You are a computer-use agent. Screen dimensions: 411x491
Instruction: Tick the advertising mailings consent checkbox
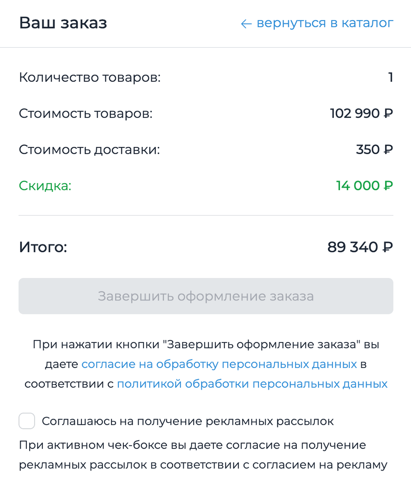coord(27,421)
